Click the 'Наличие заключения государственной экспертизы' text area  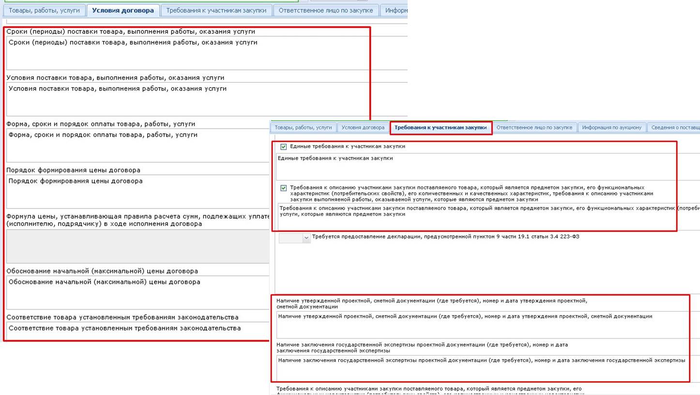coord(488,368)
